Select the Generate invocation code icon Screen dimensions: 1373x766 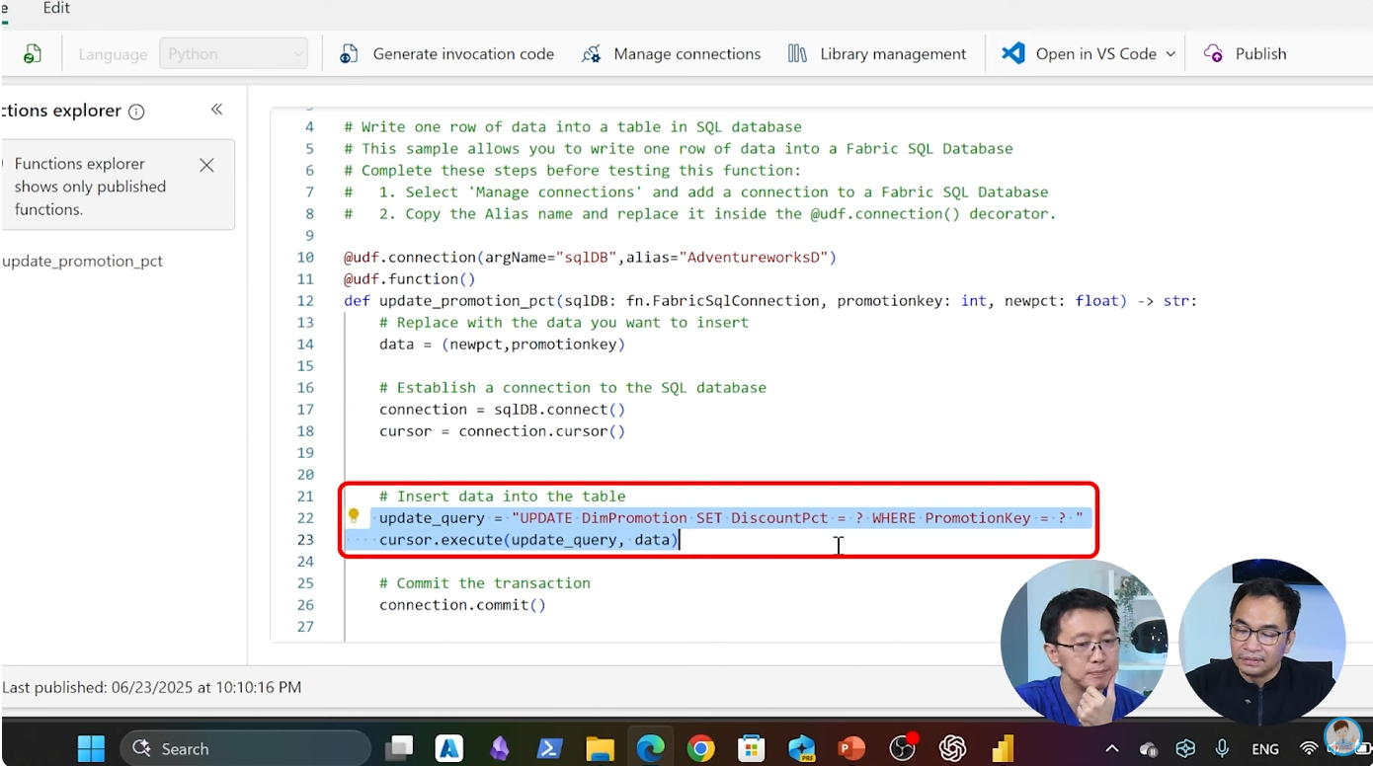tap(348, 53)
